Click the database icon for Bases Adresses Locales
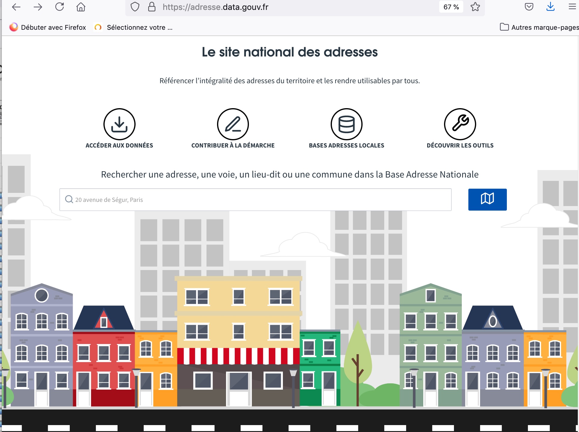579x432 pixels. pos(346,124)
